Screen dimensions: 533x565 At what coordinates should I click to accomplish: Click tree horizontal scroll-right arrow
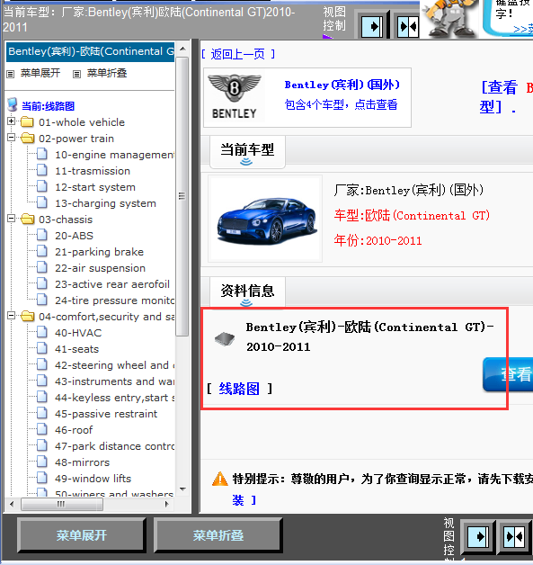point(166,504)
